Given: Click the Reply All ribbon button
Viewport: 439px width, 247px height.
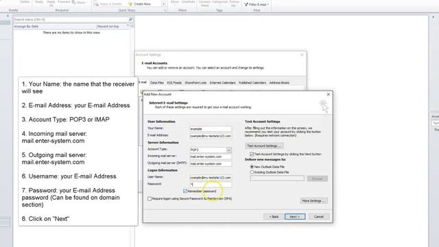Looking at the screenshot, I should pos(51,3).
